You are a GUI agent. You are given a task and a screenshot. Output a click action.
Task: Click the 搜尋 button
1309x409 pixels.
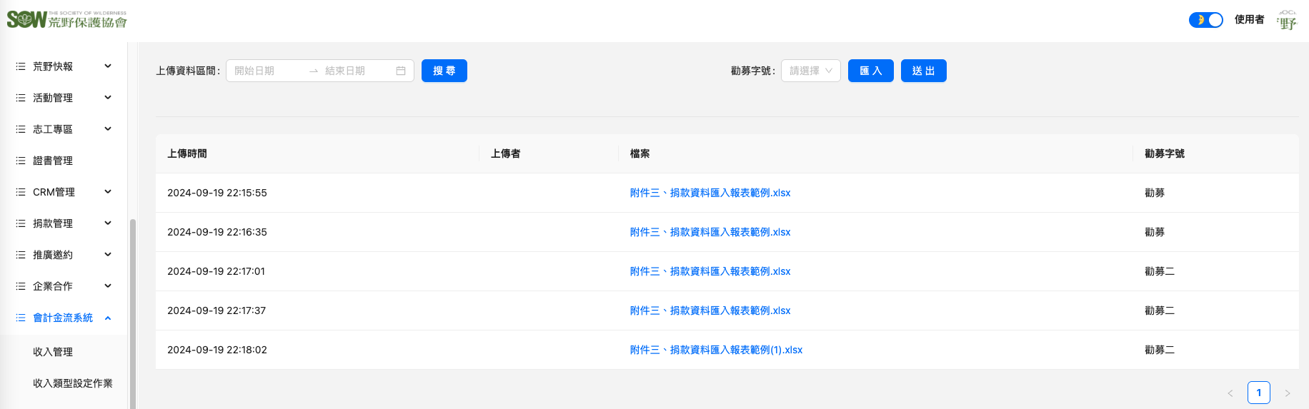tap(444, 71)
